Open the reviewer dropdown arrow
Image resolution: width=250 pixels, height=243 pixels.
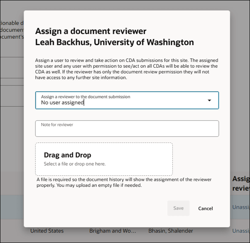[209, 100]
